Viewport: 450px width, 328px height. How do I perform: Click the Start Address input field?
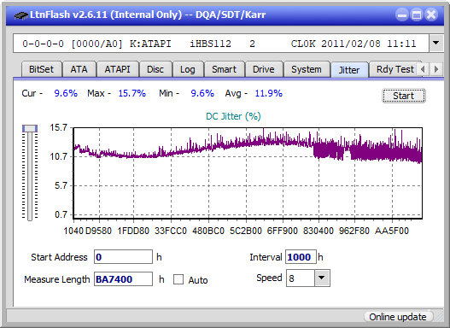point(123,257)
